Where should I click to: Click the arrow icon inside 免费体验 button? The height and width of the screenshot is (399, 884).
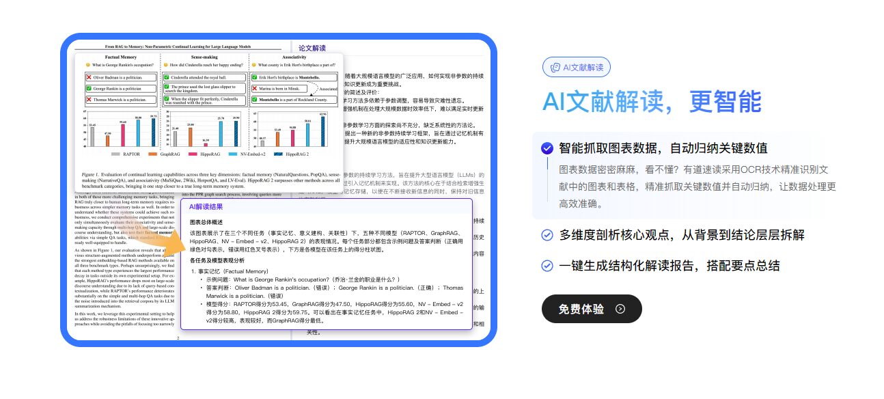click(620, 309)
